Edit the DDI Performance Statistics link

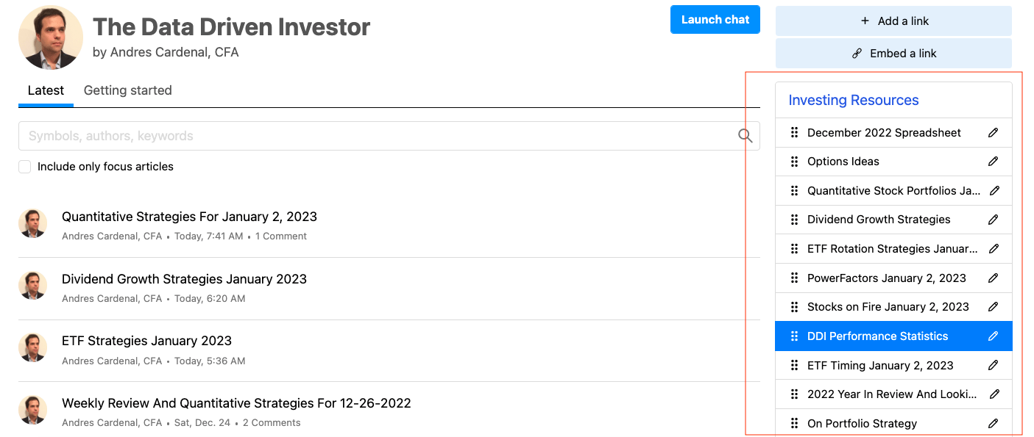pos(994,336)
